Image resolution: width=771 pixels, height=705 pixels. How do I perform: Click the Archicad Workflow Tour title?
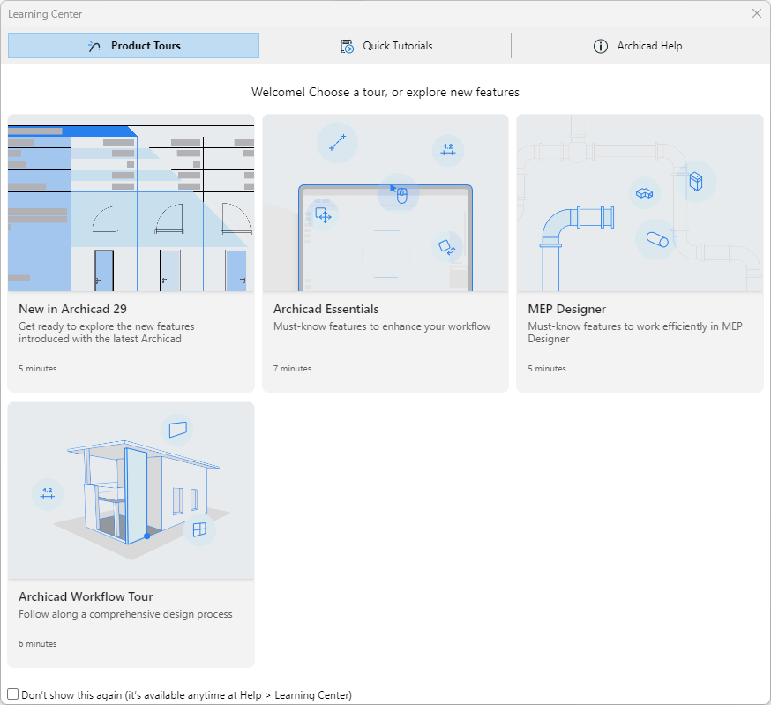point(86,596)
